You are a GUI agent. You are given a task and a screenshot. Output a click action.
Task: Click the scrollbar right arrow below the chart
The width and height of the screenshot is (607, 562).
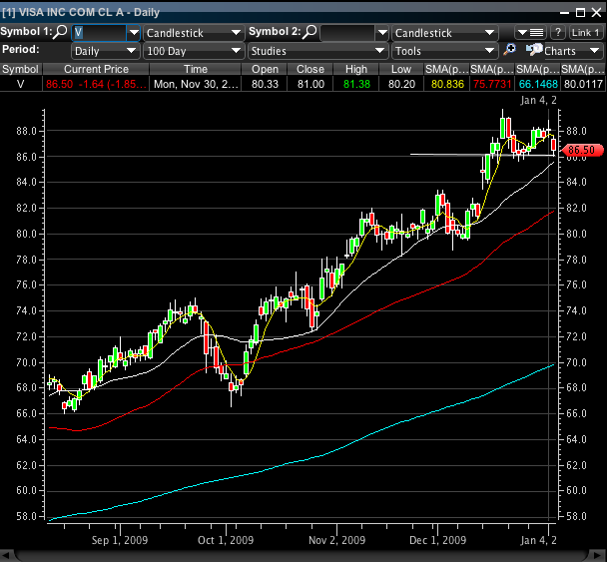600,554
